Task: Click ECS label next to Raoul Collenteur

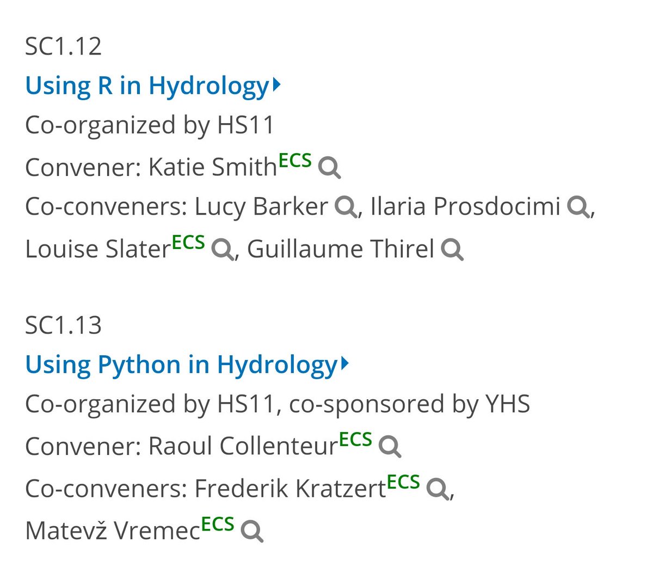Action: (x=355, y=440)
